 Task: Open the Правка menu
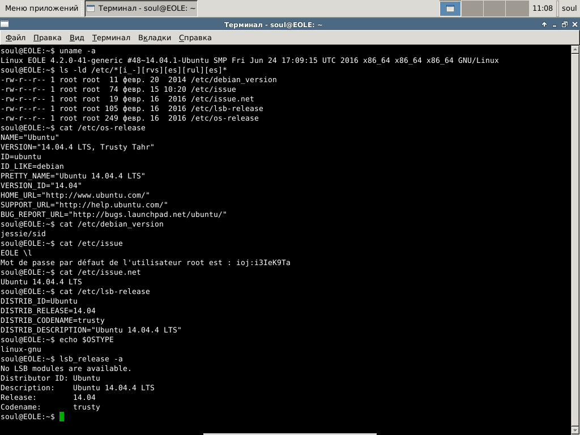[x=48, y=38]
